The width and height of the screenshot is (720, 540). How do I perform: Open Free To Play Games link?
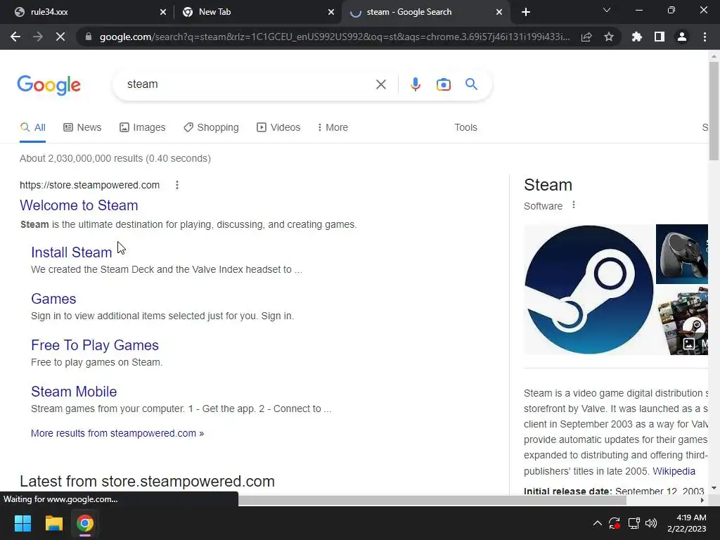point(95,345)
